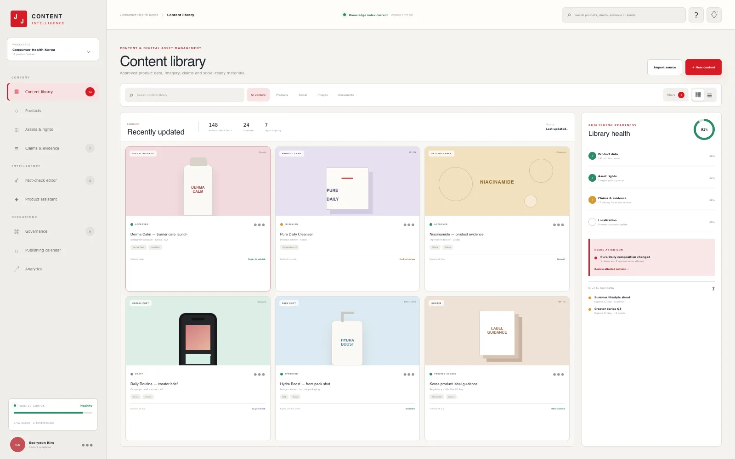Image resolution: width=735 pixels, height=459 pixels.
Task: Click the Governance command icon
Action: (17, 232)
